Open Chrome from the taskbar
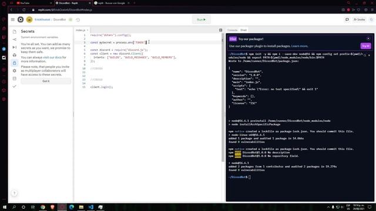Image resolution: width=376 pixels, height=211 pixels. 43,207
